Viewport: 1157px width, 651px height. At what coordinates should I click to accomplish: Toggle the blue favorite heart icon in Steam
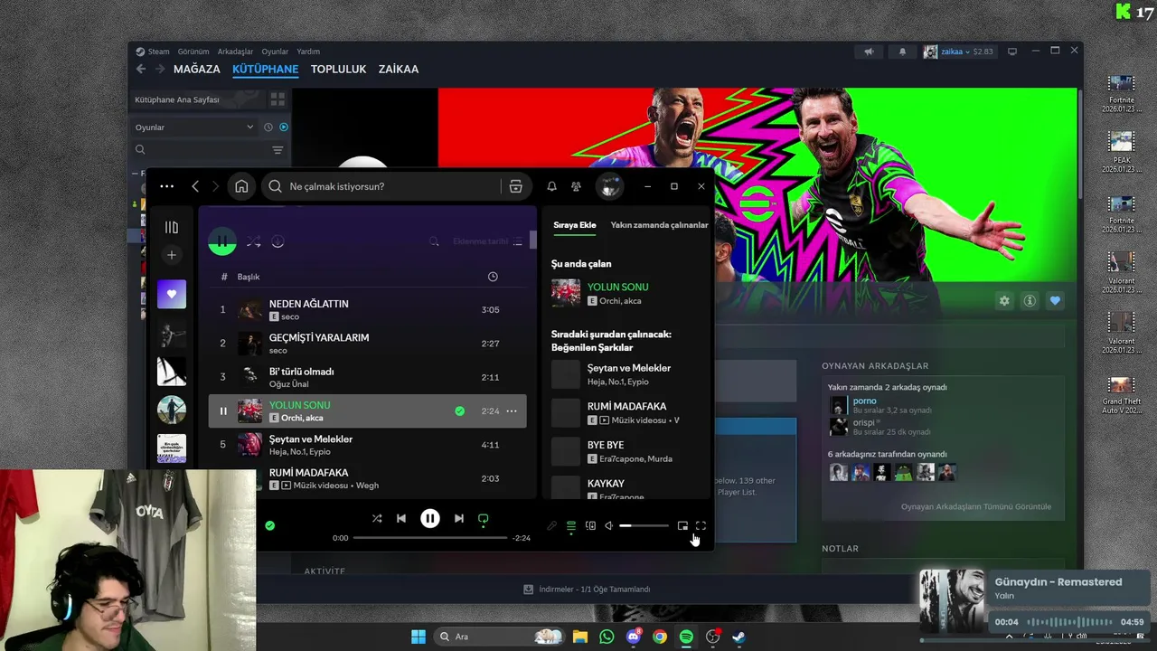(x=1055, y=300)
